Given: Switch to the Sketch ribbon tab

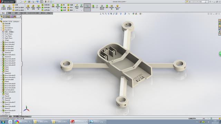Looking at the screenshot, I should coord(10,13).
